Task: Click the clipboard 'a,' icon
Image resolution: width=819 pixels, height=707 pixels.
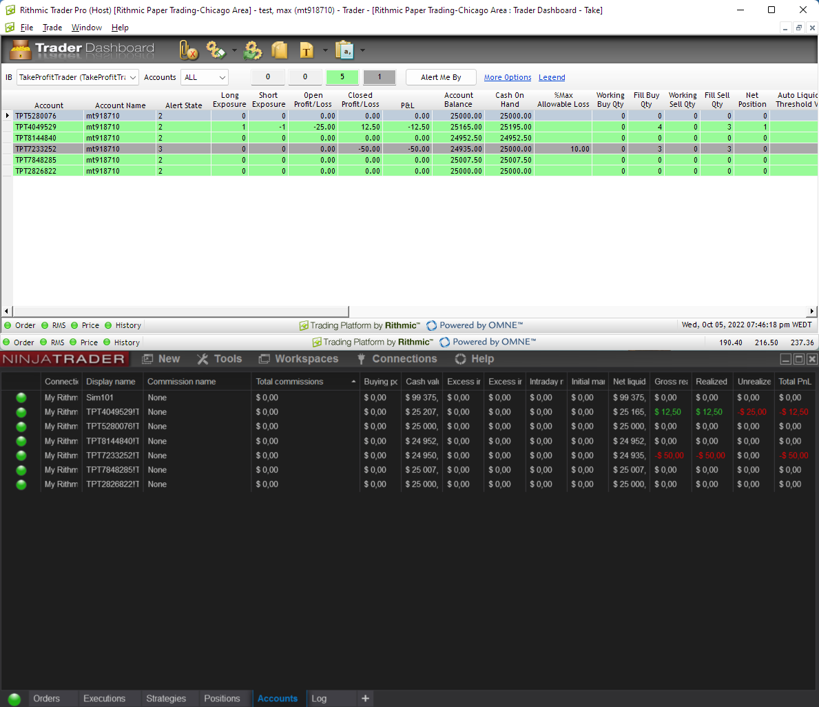Action: (x=344, y=50)
